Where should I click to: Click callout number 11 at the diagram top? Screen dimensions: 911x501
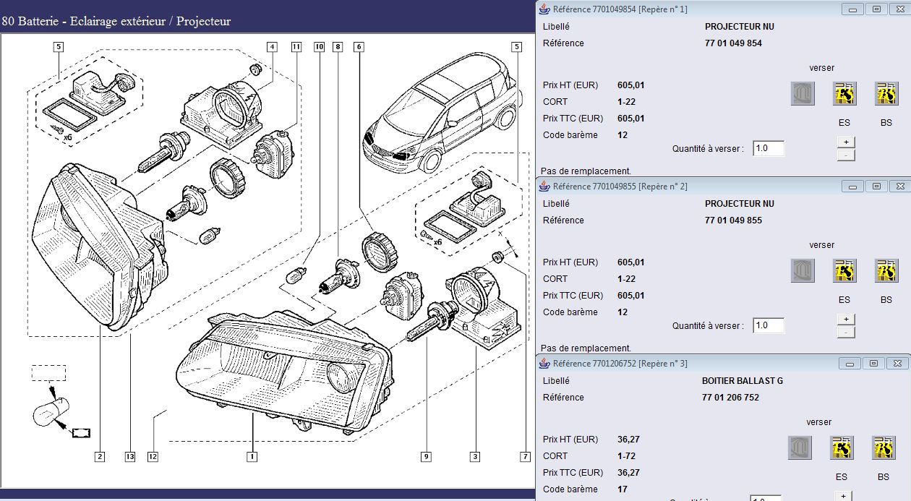(x=296, y=47)
